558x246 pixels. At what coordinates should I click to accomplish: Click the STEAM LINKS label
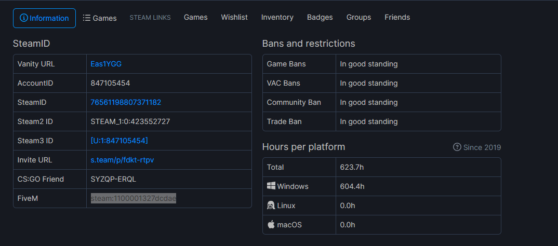[x=150, y=18]
